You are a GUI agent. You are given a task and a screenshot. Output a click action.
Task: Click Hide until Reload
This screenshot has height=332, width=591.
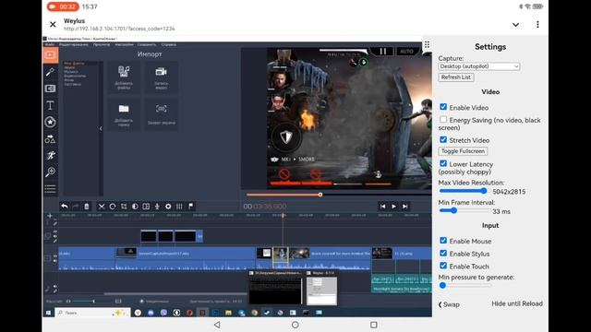tap(517, 303)
